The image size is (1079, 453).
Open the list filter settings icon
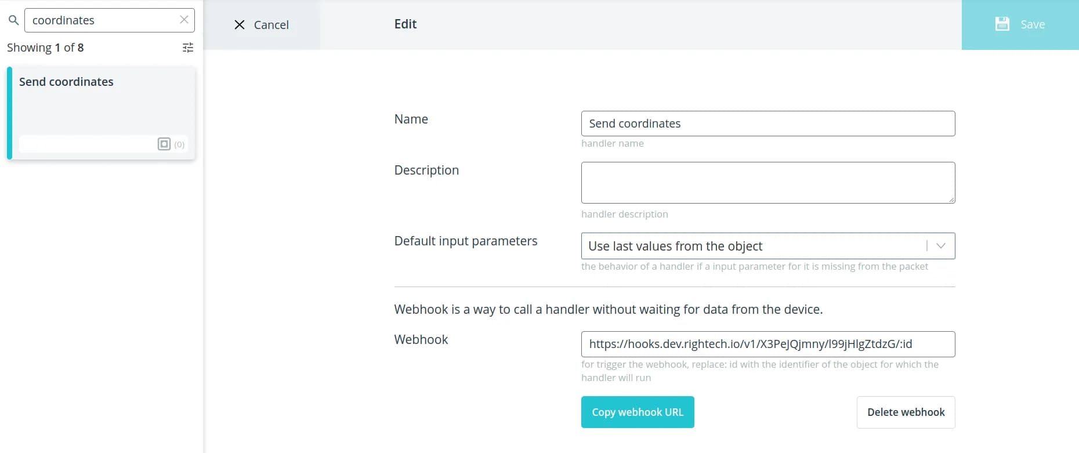[x=188, y=48]
